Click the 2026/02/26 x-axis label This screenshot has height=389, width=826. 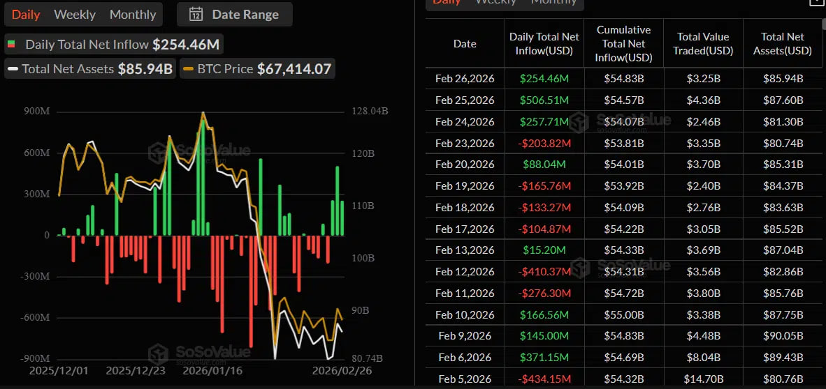[341, 371]
